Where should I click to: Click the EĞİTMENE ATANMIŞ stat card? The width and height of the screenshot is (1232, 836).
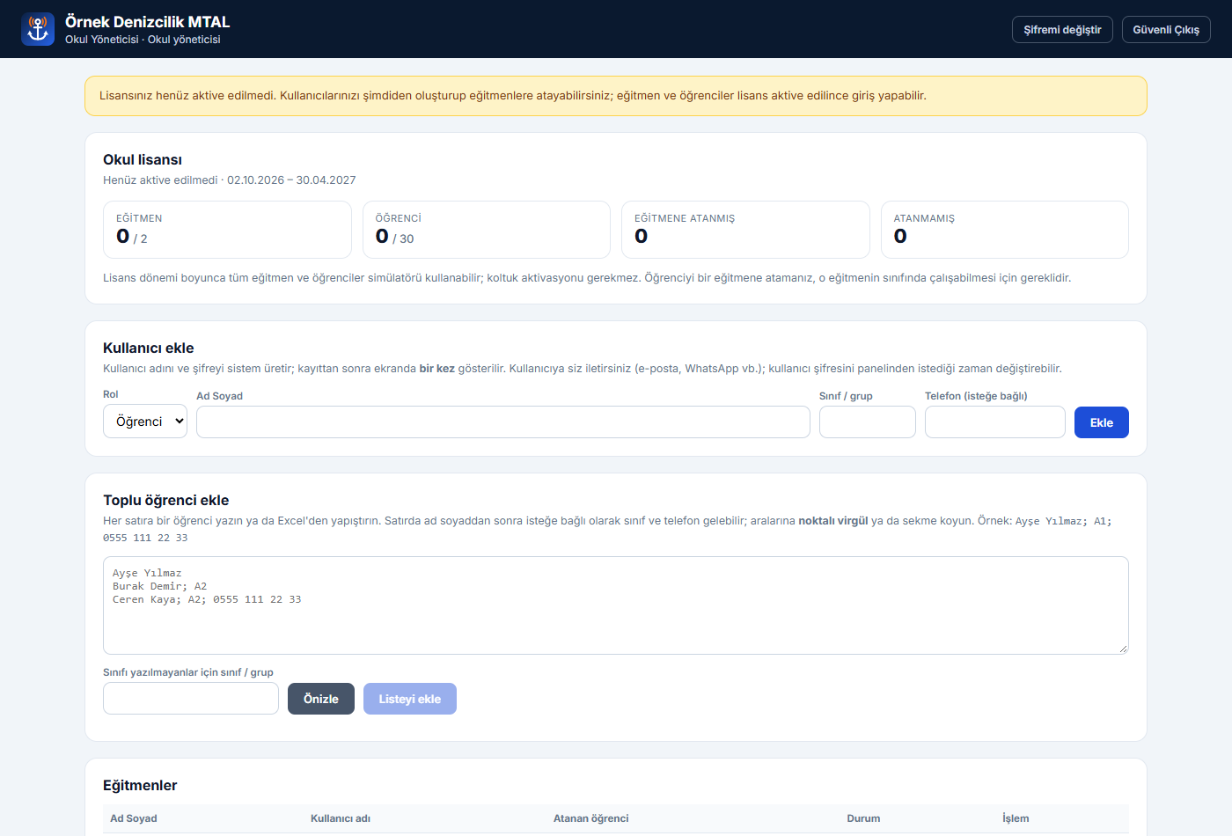pos(745,230)
